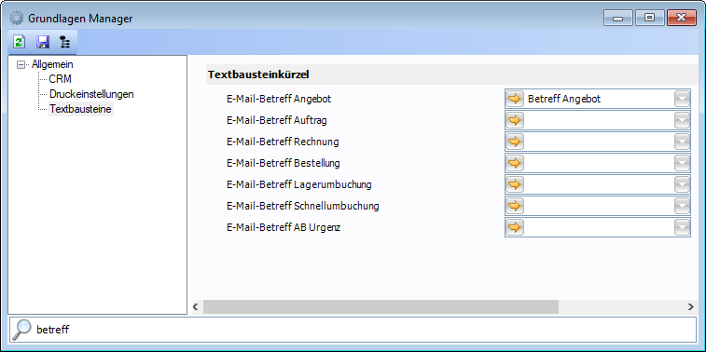Click arrow button for E-Mail-Betreff Rechnung
Screen dimensions: 706x352
tap(515, 142)
